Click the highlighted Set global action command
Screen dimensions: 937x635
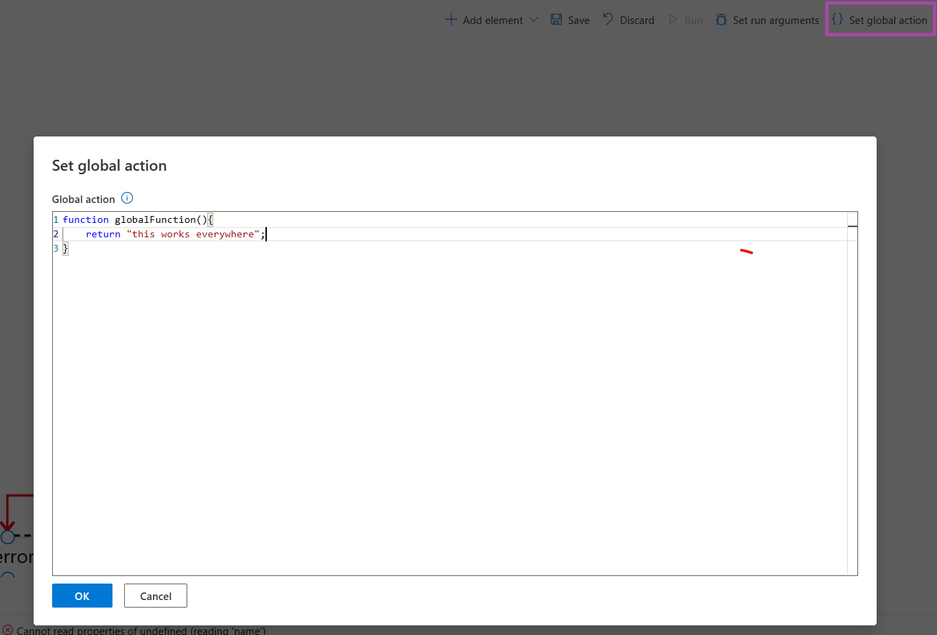pyautogui.click(x=880, y=19)
